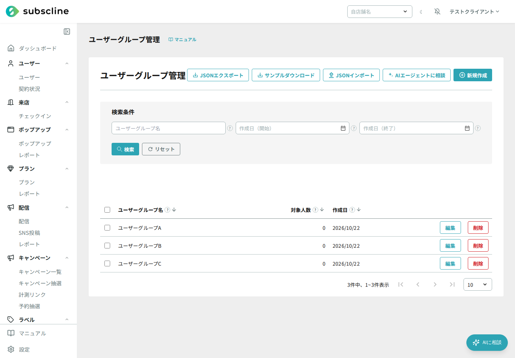Check the ユーザーグループB row checkbox

coord(107,246)
